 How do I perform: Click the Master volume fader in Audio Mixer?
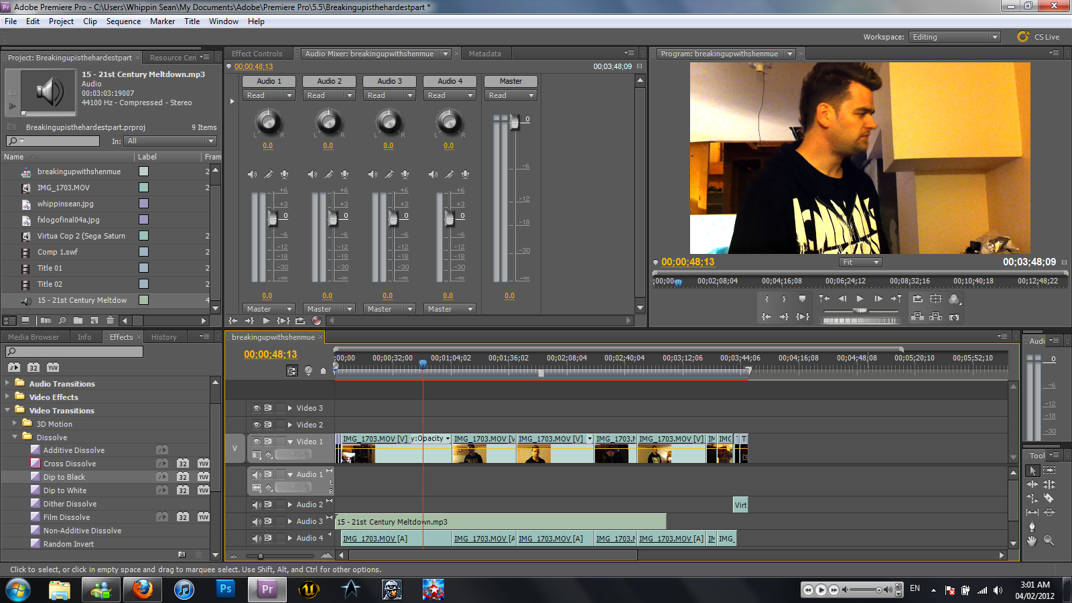(x=514, y=122)
